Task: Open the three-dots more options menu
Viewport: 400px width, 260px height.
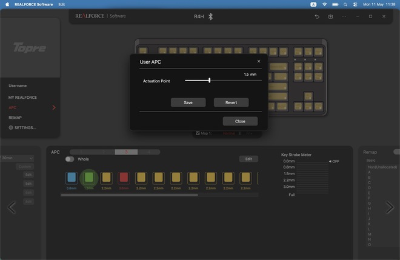Action: point(344,16)
